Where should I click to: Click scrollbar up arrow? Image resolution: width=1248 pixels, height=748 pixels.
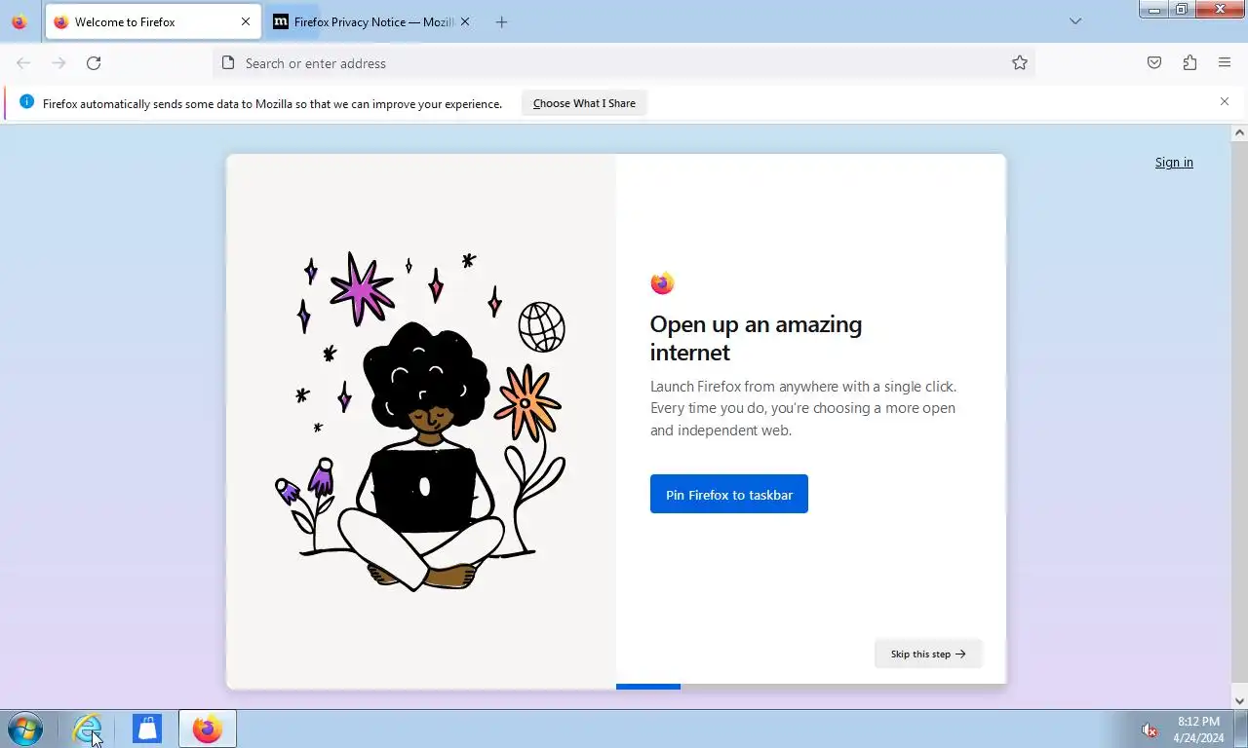[1239, 132]
